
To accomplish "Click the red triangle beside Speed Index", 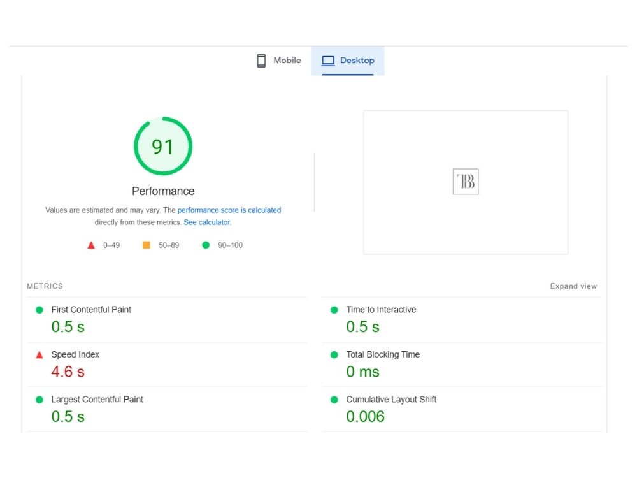I will click(39, 355).
